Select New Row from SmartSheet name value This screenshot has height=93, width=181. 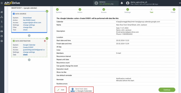click(131, 25)
